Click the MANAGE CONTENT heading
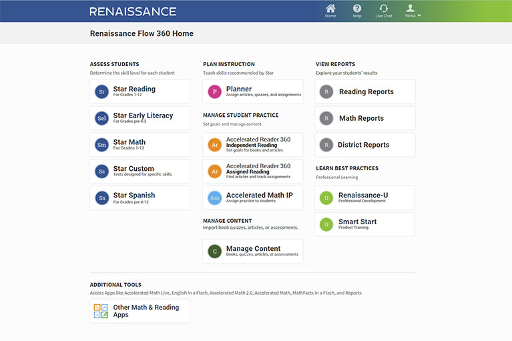Viewport: 512px width, 341px height. pos(227,221)
